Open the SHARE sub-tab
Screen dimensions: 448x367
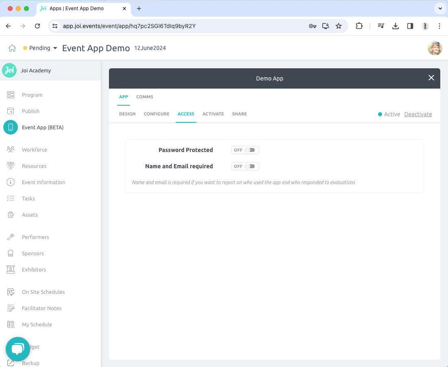239,114
